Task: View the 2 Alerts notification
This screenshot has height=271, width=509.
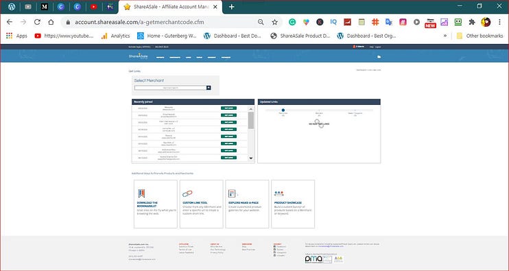Action: 358,47
